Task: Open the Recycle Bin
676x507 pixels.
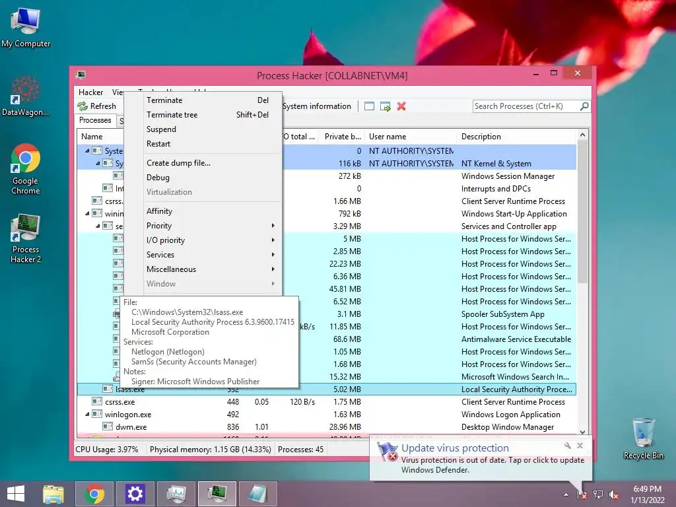Action: pyautogui.click(x=643, y=439)
